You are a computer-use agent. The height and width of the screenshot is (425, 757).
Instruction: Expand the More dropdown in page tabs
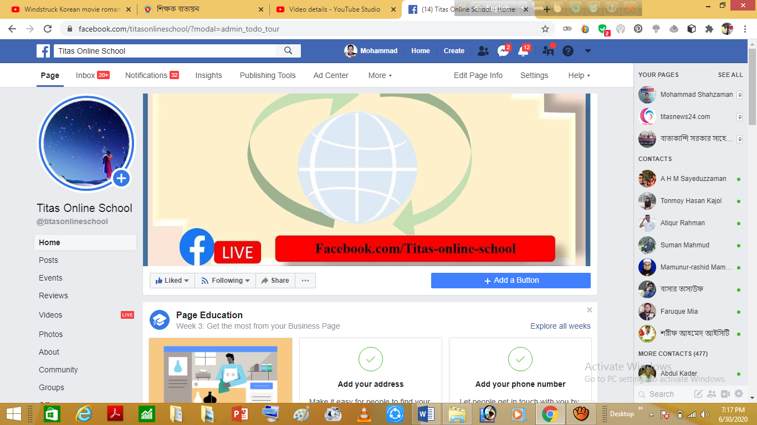380,75
